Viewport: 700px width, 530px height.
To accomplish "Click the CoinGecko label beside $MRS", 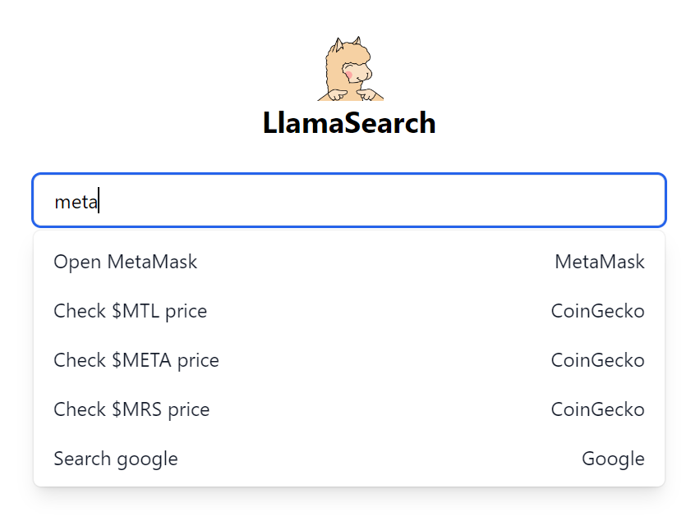I will pos(597,409).
